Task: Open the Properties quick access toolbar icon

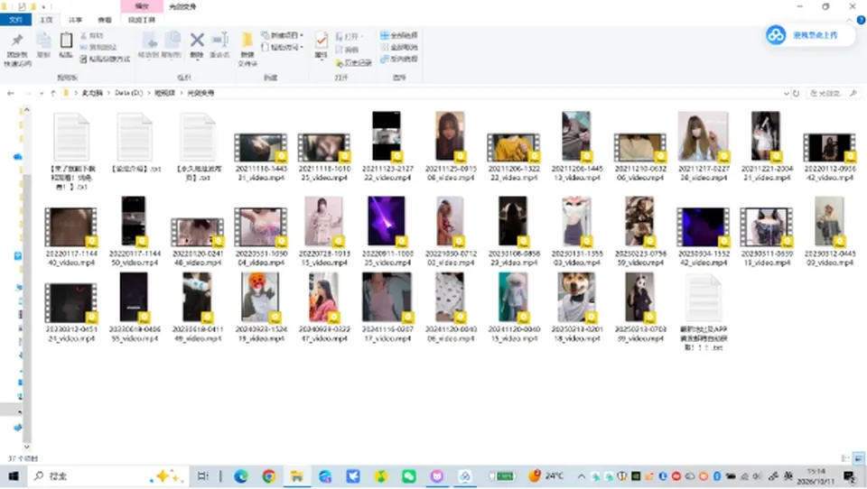Action: pos(22,6)
